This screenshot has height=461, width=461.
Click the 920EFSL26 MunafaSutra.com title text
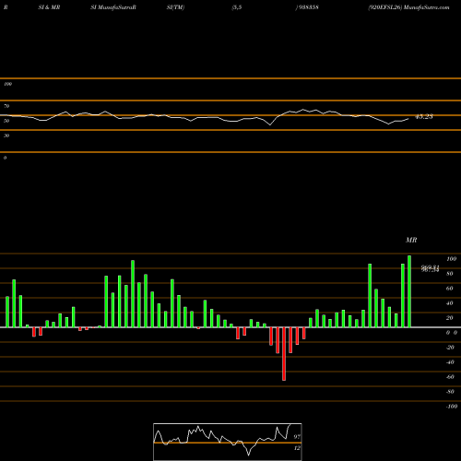(408, 7)
